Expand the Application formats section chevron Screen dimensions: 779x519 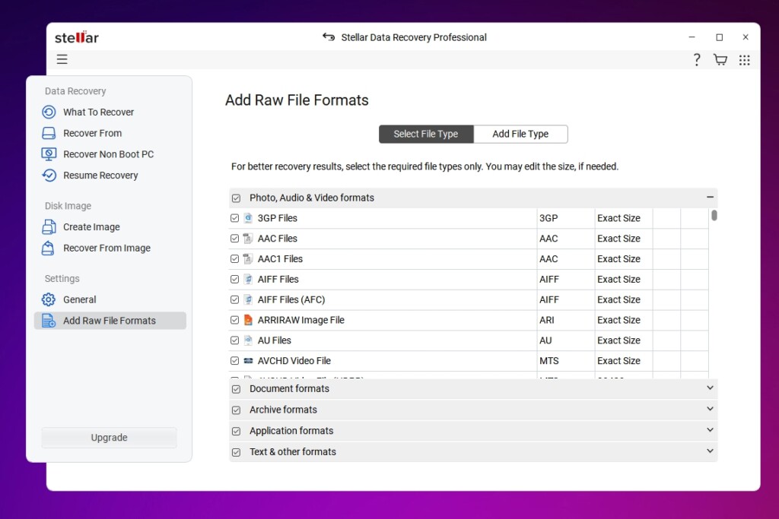pos(710,429)
